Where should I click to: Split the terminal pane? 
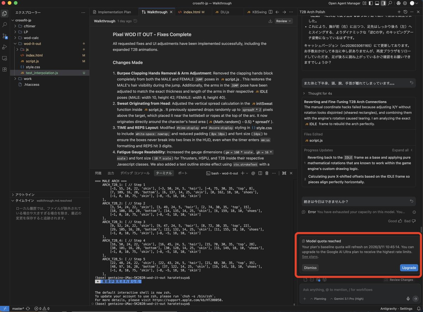[x=260, y=173]
